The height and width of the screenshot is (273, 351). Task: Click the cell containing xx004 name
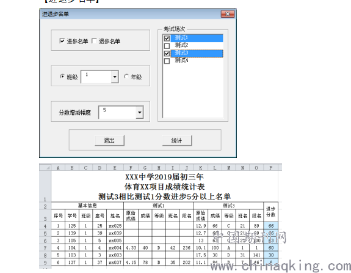pos(115,248)
